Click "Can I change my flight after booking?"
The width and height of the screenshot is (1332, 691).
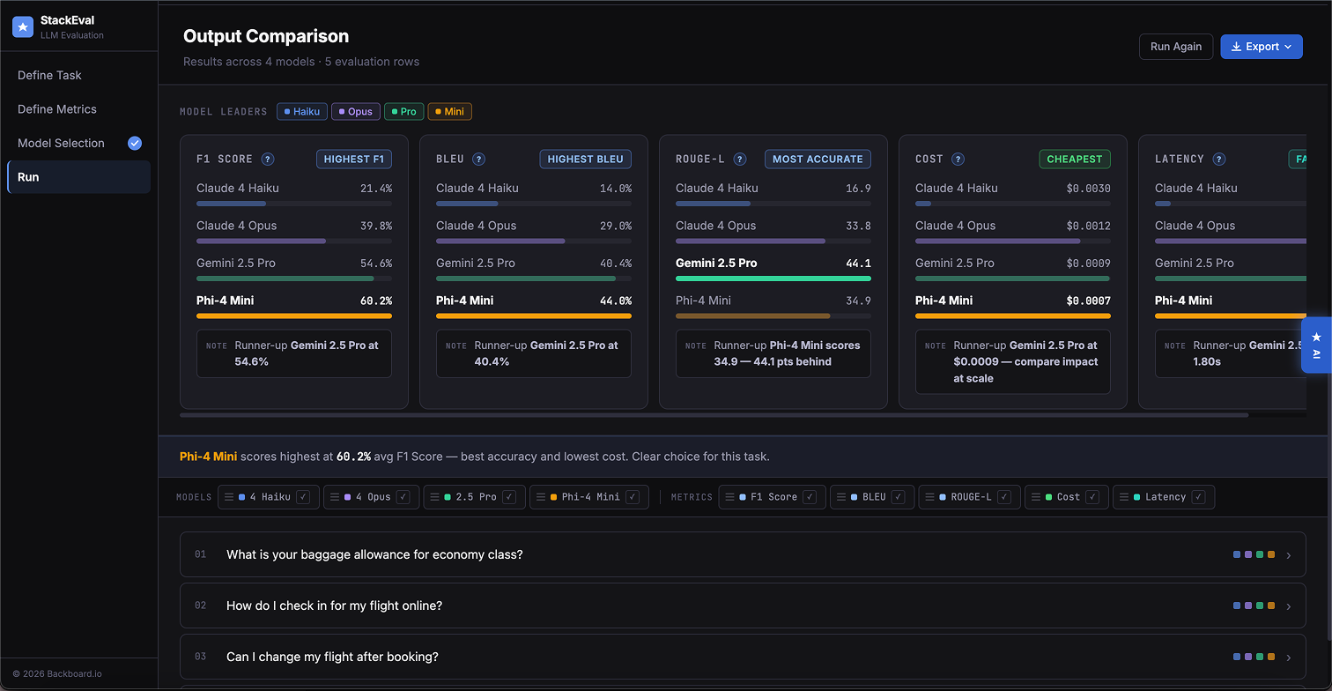point(332,658)
